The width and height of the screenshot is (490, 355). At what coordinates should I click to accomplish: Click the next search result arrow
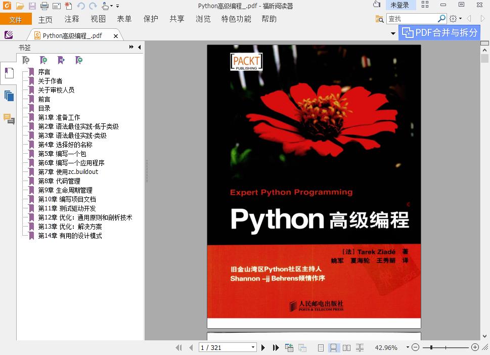click(x=483, y=19)
